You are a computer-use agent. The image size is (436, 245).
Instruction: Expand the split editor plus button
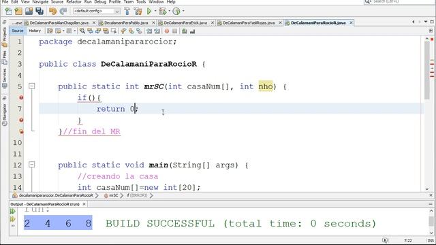pos(431,31)
